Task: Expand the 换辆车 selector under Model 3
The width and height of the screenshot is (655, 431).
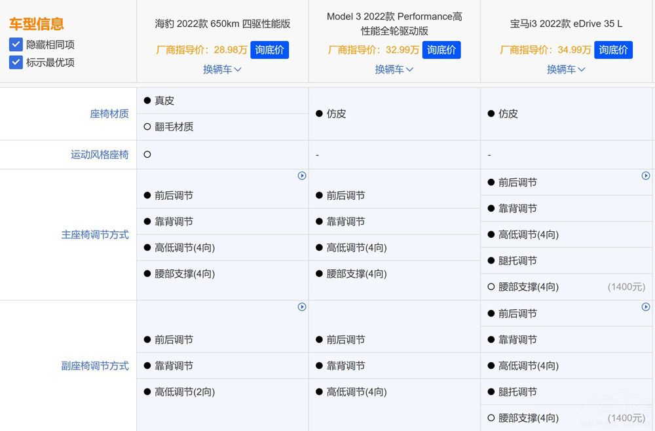Action: pos(394,69)
